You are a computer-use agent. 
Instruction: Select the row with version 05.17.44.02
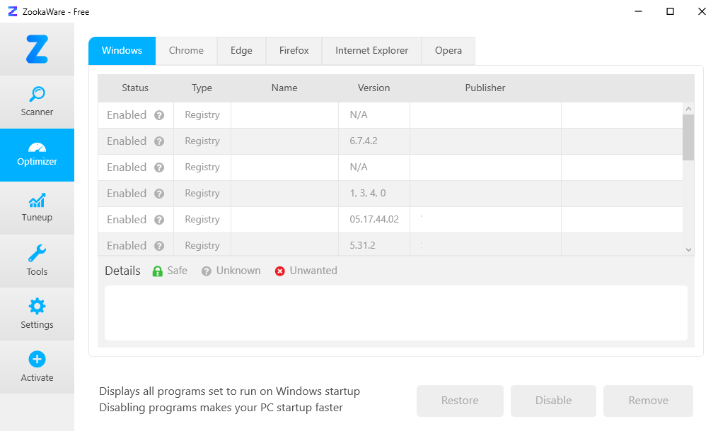pos(390,220)
